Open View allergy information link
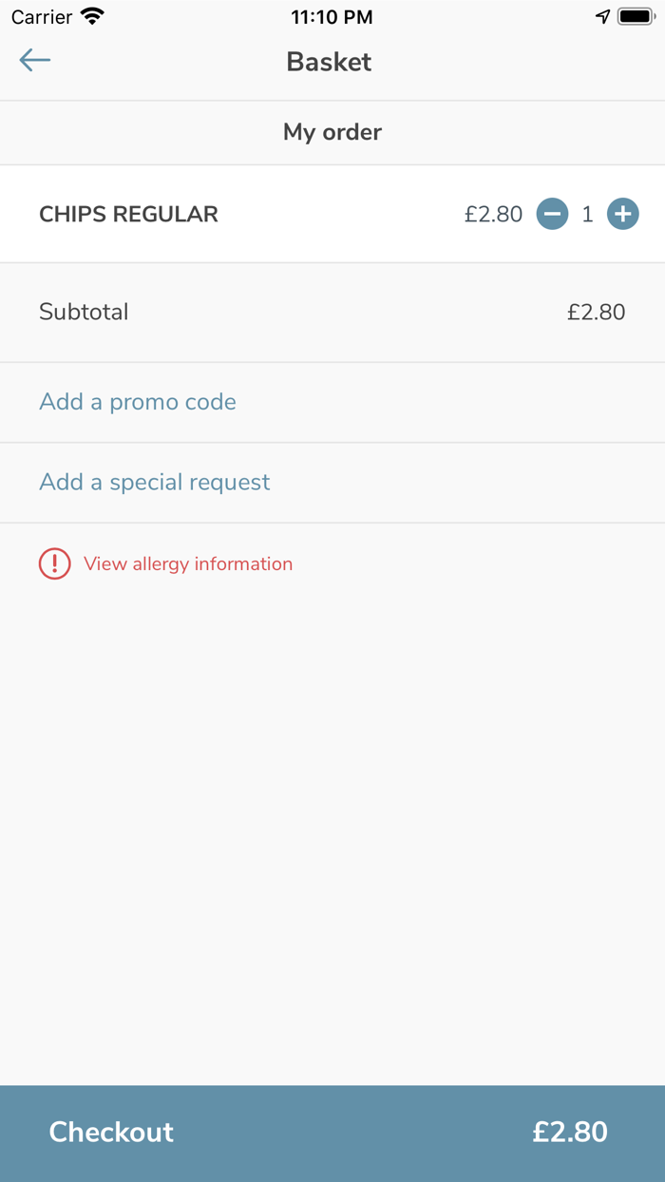 pos(188,563)
